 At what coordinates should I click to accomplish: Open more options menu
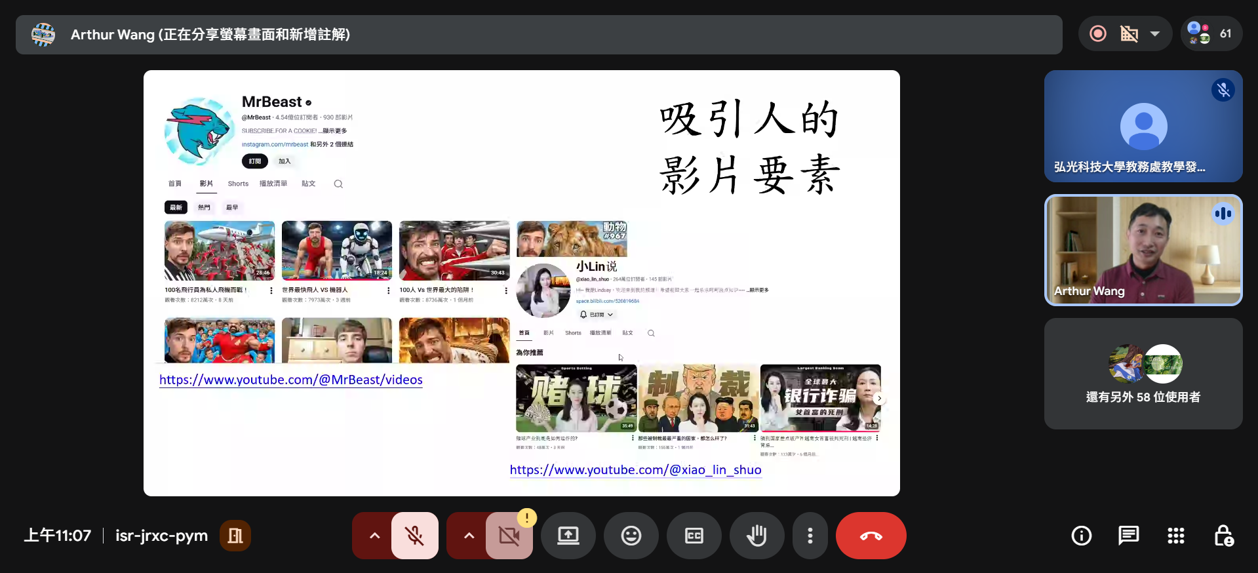point(810,536)
